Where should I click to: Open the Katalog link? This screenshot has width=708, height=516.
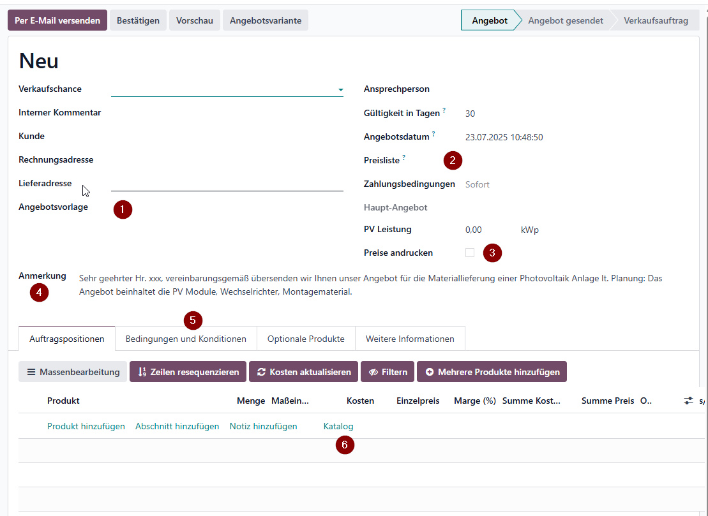(x=338, y=426)
